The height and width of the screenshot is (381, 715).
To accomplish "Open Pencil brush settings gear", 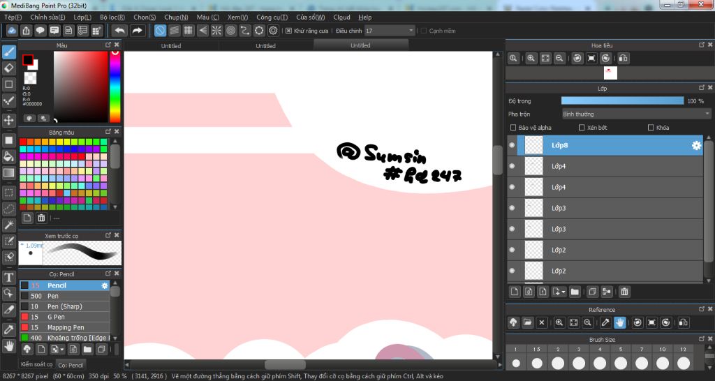I will tap(105, 285).
